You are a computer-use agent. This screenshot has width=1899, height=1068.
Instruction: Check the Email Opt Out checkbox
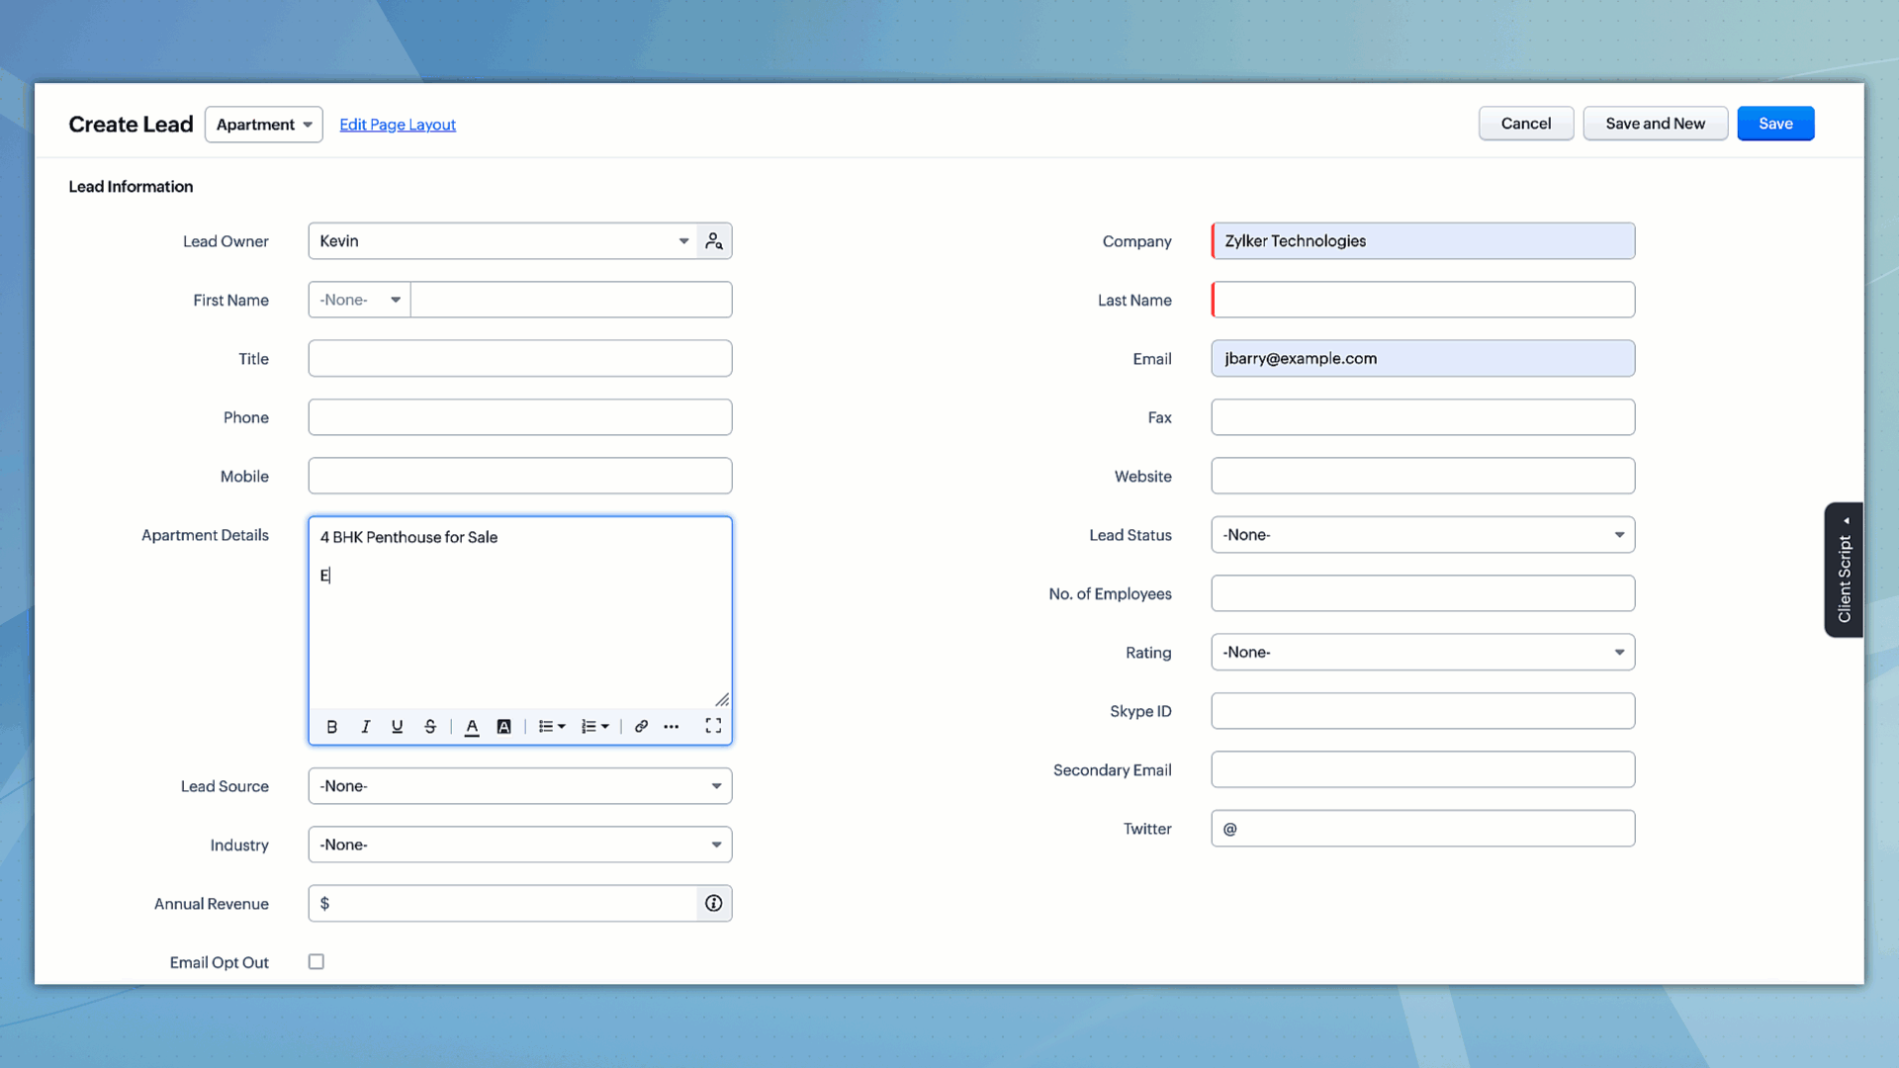316,962
